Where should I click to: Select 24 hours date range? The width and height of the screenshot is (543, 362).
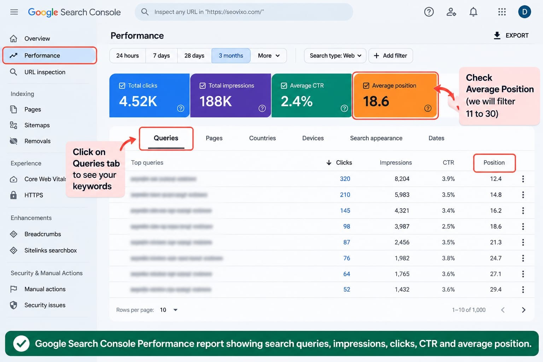pos(128,56)
